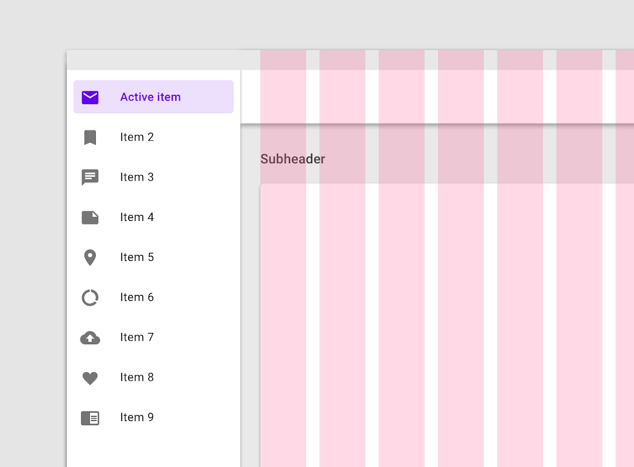Go to Item 4 in the navigation drawer

point(136,217)
